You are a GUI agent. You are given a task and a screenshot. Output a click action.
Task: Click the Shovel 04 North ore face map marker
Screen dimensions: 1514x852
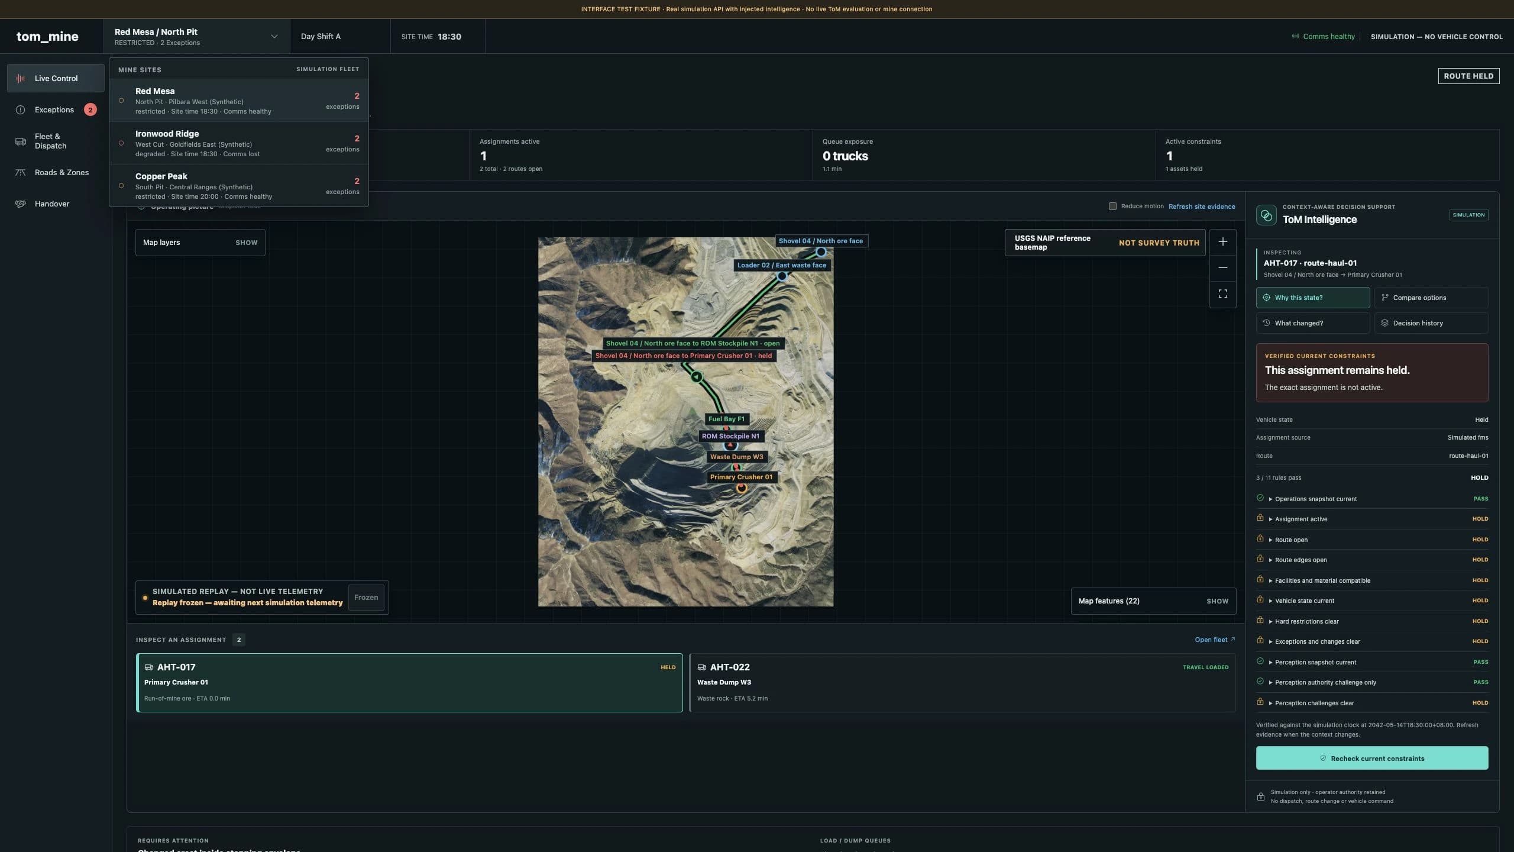tap(821, 252)
